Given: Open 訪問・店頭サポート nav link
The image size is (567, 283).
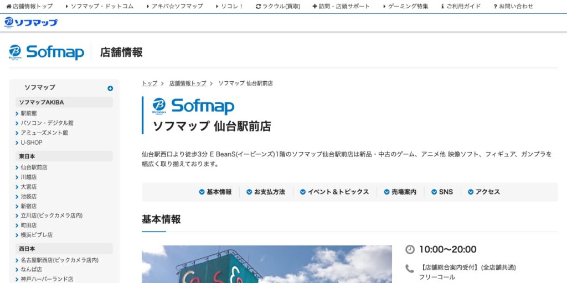Looking at the screenshot, I should (341, 6).
